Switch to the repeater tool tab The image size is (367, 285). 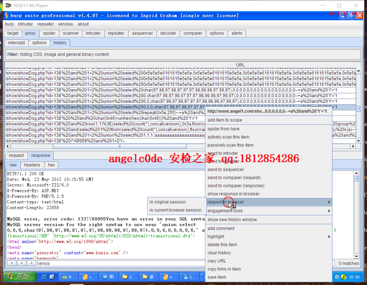[x=116, y=33]
